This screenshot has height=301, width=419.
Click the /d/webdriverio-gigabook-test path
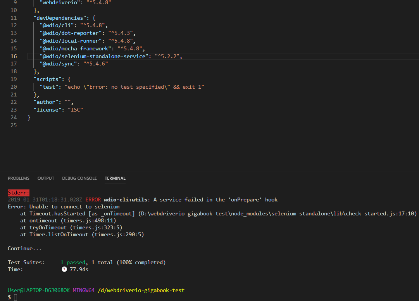141,290
